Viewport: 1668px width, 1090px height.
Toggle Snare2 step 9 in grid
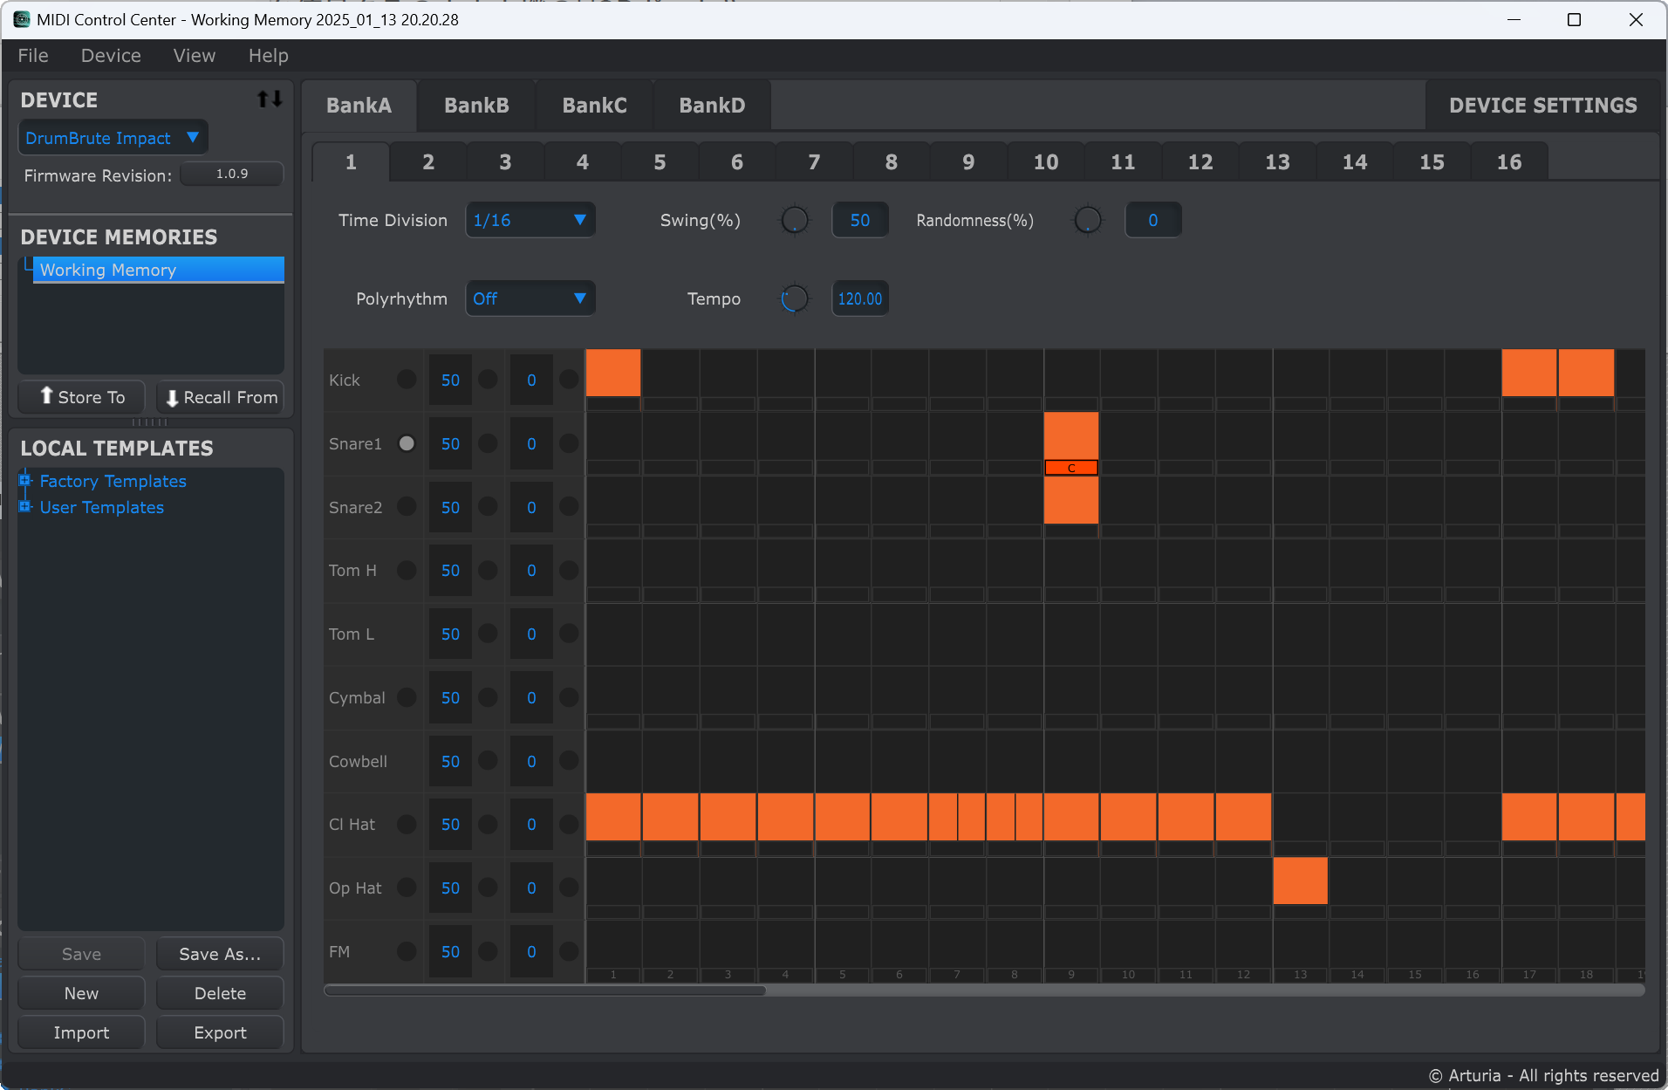pyautogui.click(x=1071, y=500)
